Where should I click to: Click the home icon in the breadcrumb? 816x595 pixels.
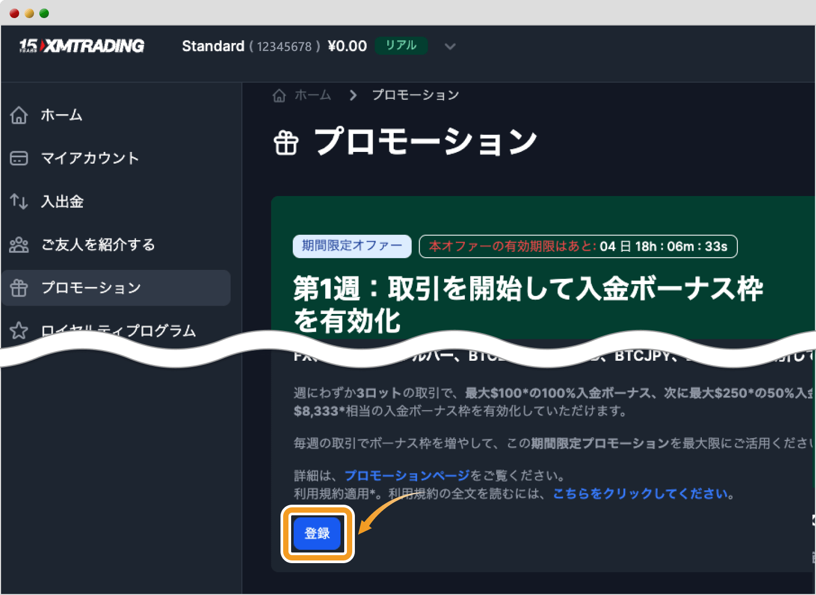279,95
